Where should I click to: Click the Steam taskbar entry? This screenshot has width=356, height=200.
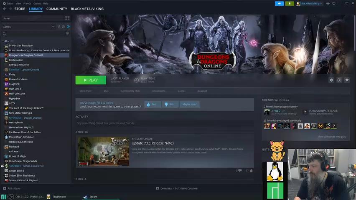pos(101,197)
